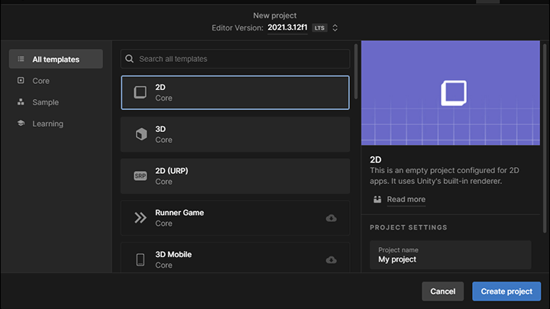550x309 pixels.
Task: Click the LTS badge next to version
Action: tap(319, 27)
